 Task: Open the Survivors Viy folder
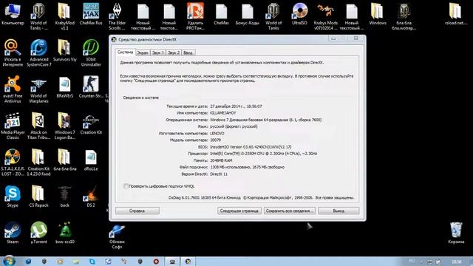(x=64, y=50)
